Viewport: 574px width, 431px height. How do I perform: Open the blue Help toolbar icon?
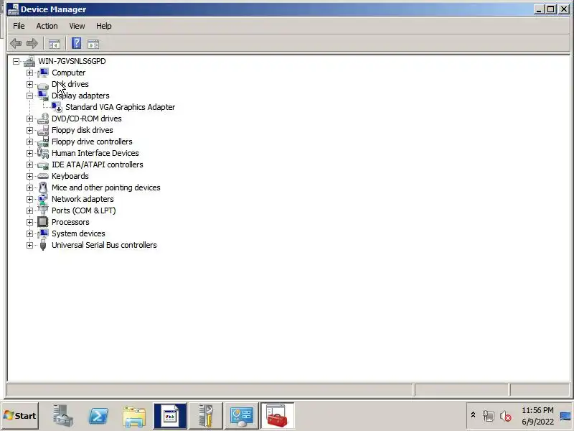click(x=76, y=44)
